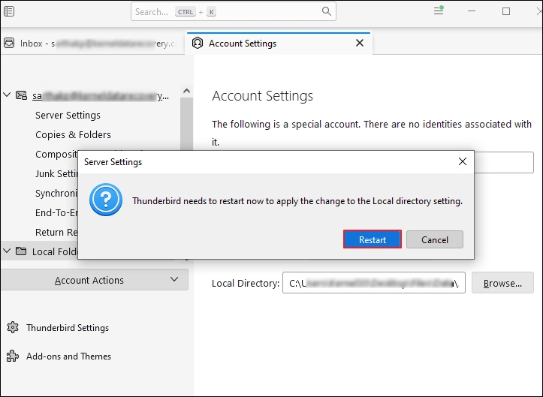Click the search field at top
Screen dimensions: 543x397
[x=233, y=12]
